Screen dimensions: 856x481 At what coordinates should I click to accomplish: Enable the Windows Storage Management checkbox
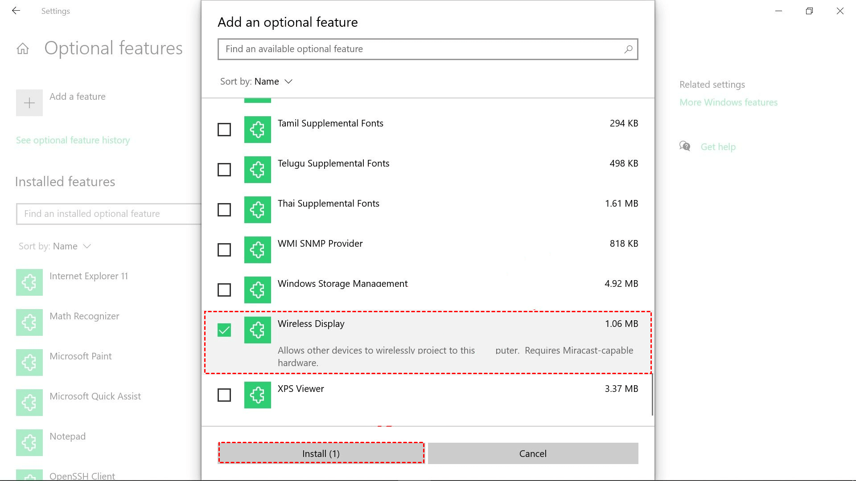tap(224, 290)
